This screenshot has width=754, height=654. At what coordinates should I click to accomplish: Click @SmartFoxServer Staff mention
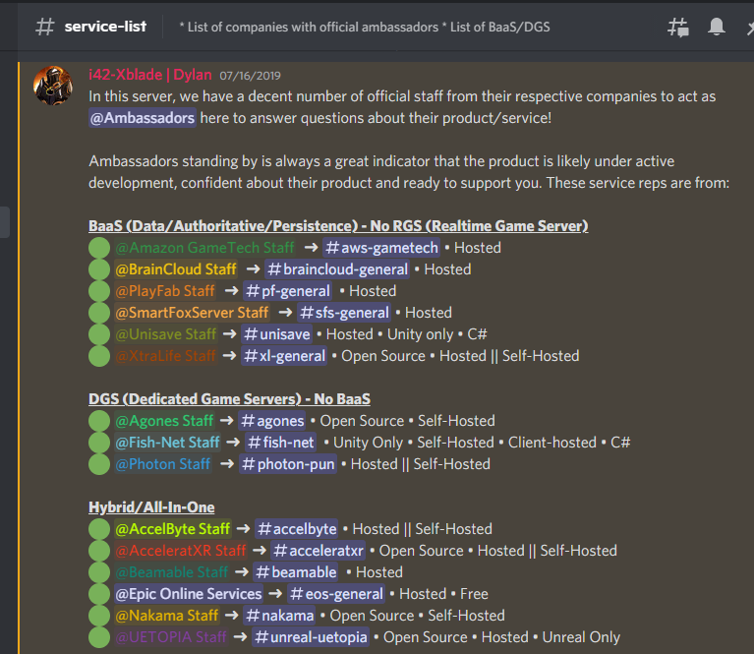(192, 313)
